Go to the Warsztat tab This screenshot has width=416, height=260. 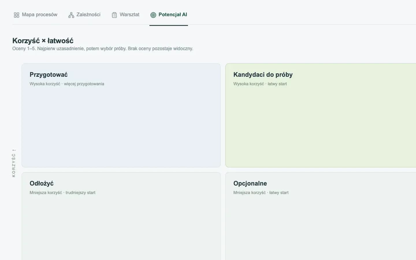[125, 15]
